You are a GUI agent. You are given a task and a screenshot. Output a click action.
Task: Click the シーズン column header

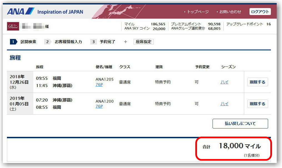(228, 67)
